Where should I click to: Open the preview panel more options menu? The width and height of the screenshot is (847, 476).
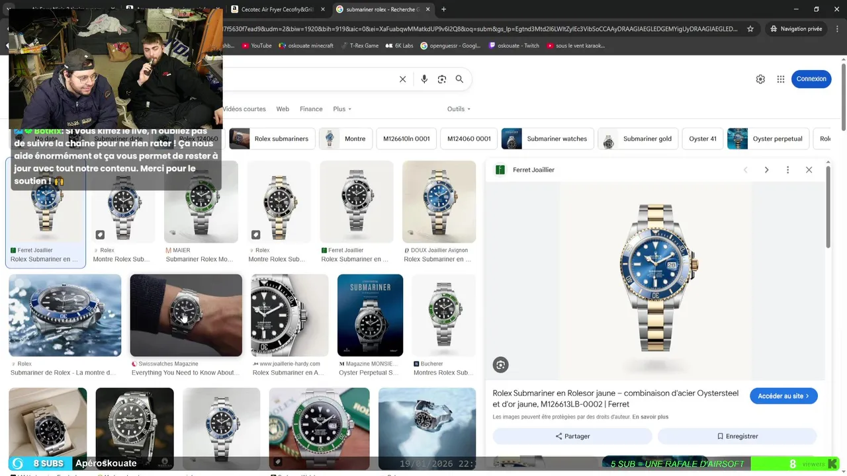pos(787,170)
